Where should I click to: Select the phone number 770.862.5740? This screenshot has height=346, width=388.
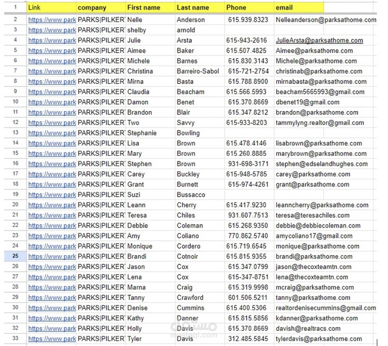[248, 236]
